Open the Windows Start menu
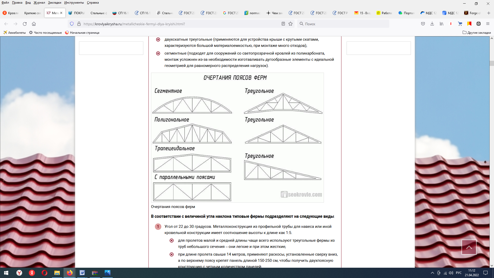Image resolution: width=494 pixels, height=278 pixels. click(x=6, y=273)
